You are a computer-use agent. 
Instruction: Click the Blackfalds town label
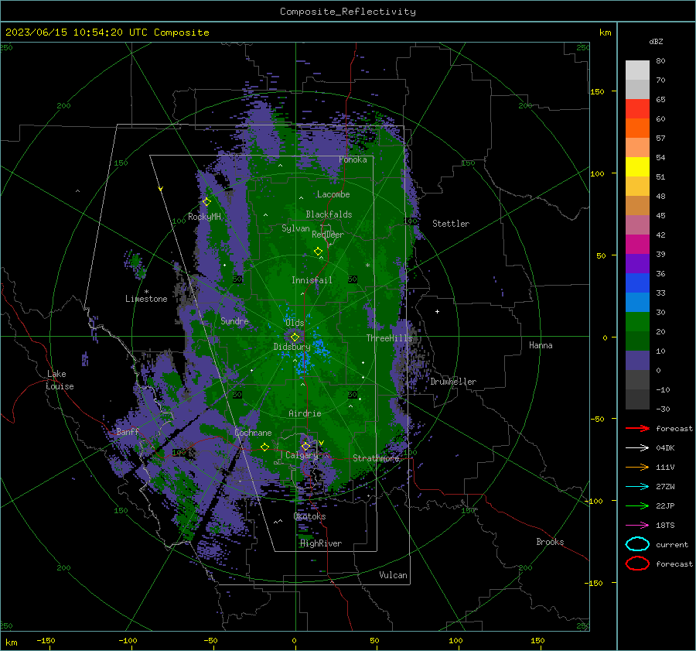(x=329, y=214)
